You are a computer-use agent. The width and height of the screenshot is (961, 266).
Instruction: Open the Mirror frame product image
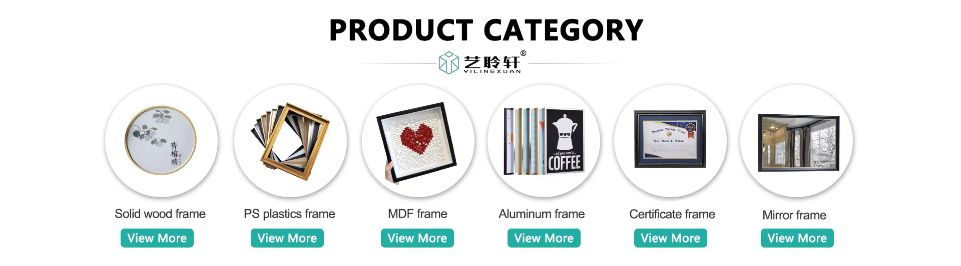point(797,140)
